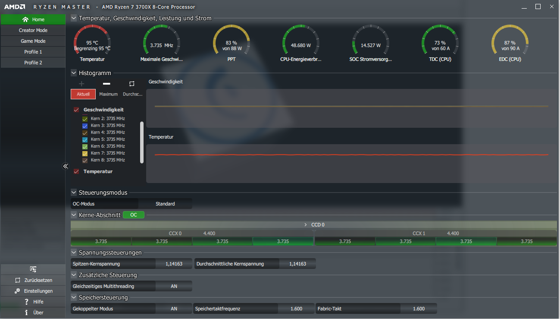Click the histogram minus icon

[106, 84]
